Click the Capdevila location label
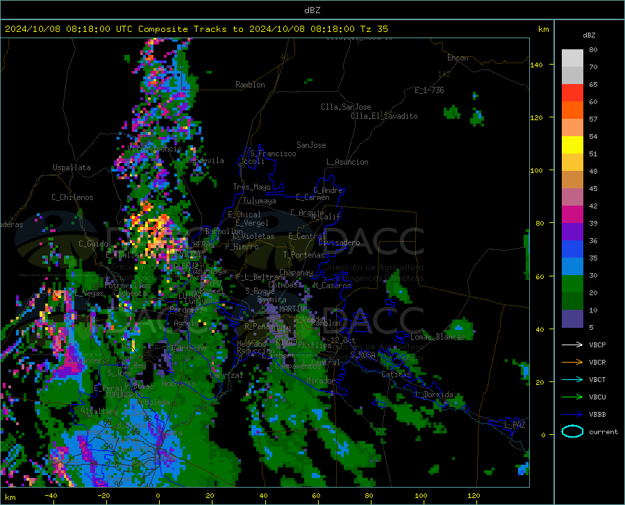 205,160
